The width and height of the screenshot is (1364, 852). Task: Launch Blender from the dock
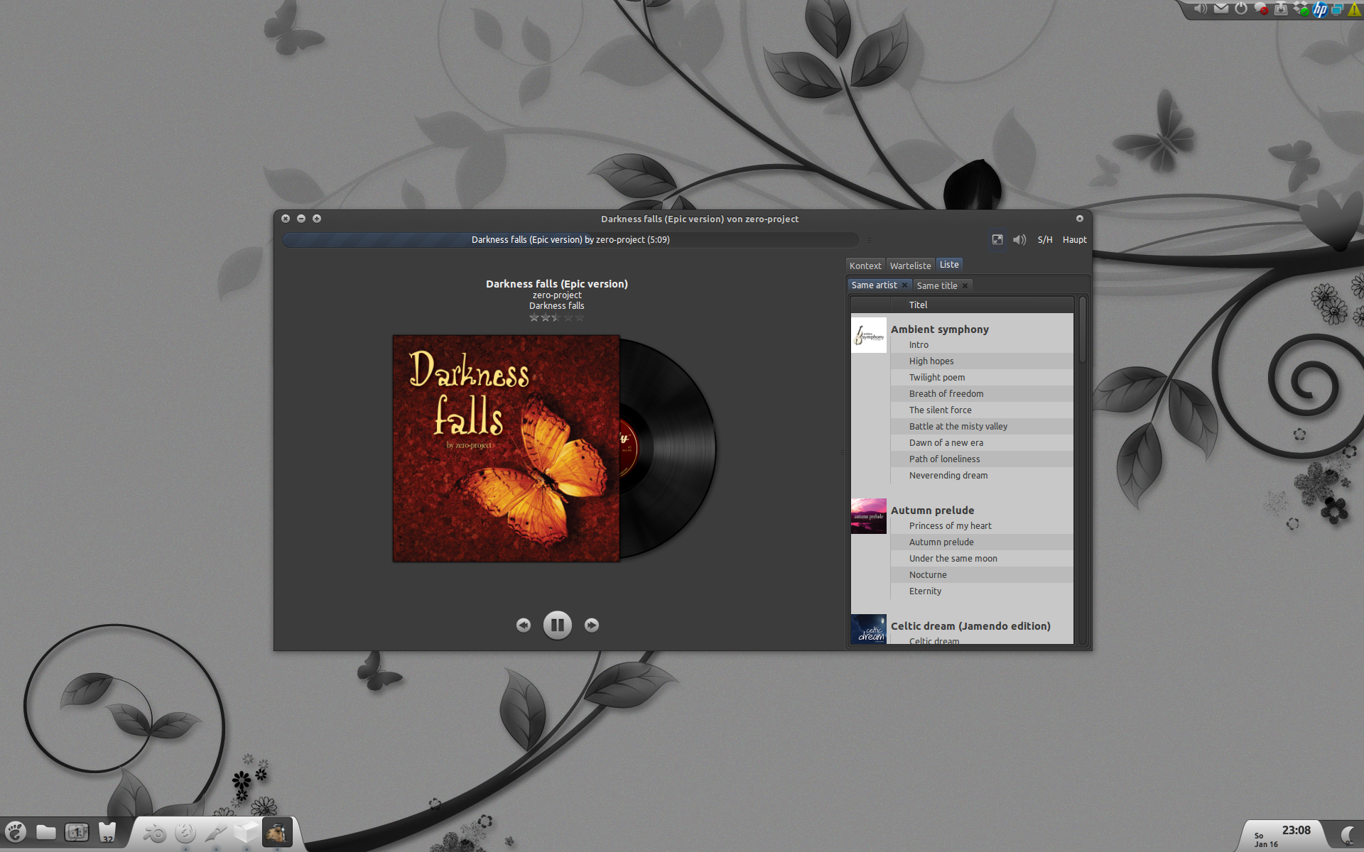154,832
